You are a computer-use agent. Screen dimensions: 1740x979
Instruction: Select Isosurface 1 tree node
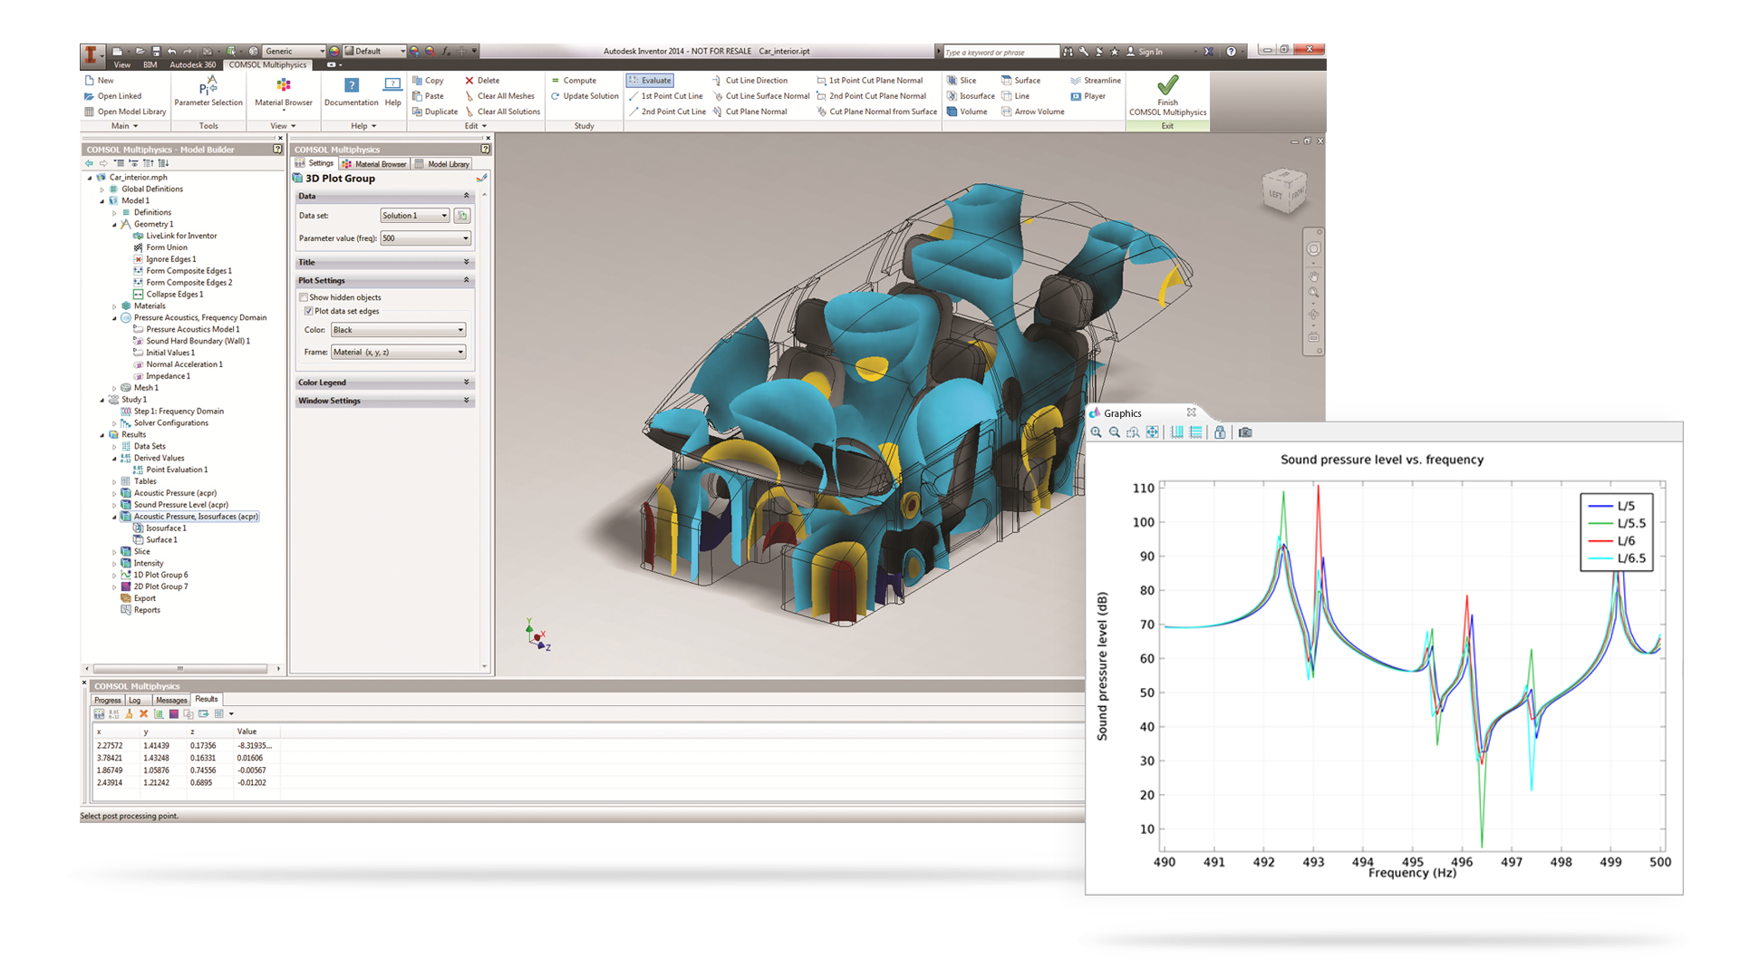click(x=159, y=528)
